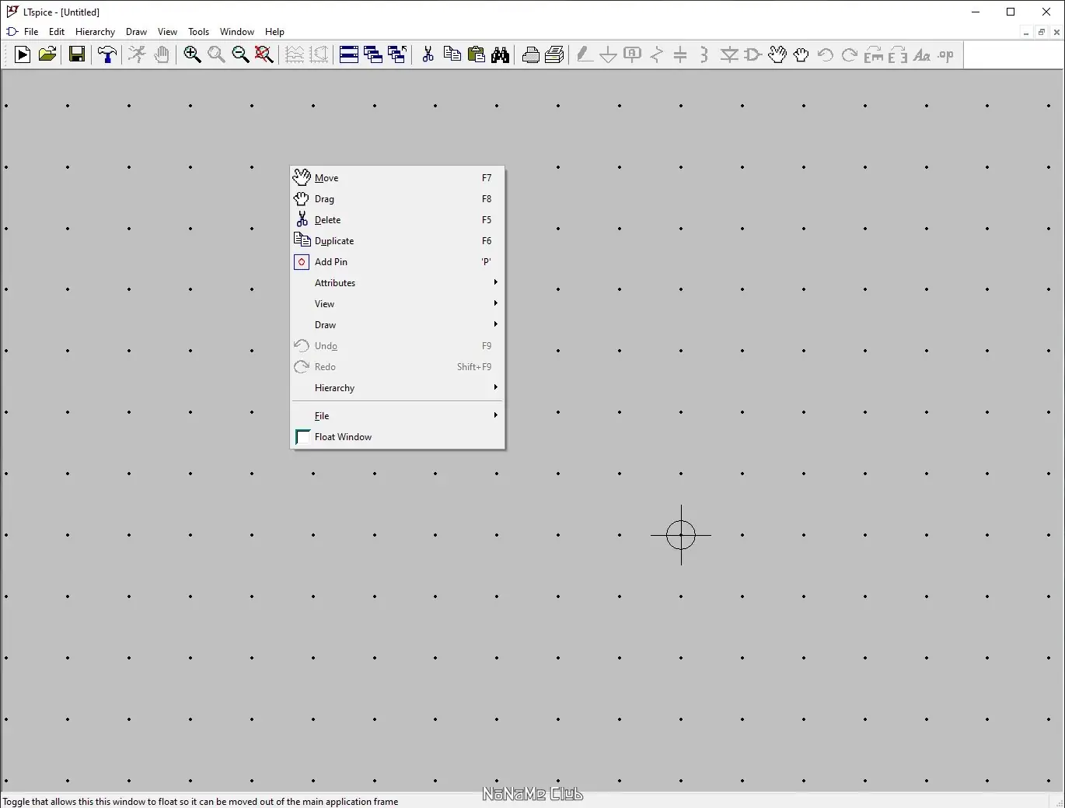Viewport: 1065px width, 808px height.
Task: Click the Zoom to Fit crossed magnifier icon
Action: 264,54
